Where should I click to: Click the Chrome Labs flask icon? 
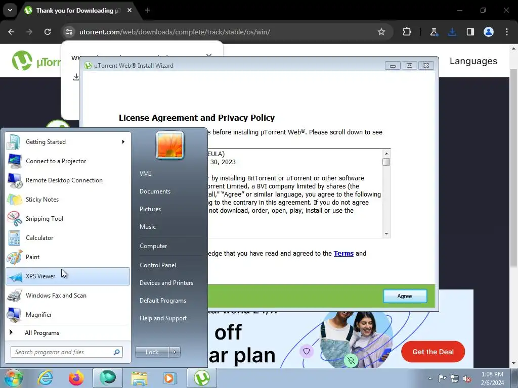tap(434, 32)
